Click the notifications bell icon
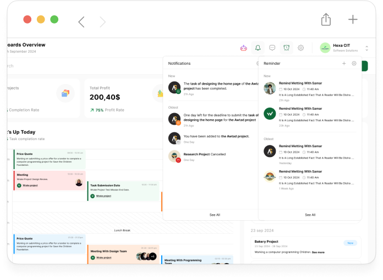The height and width of the screenshot is (280, 383). click(x=258, y=48)
